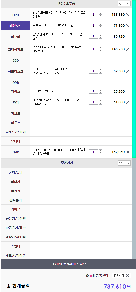Remove the SuperFlower power supply item
Image resolution: width=136 pixels, height=292 pixels.
point(128,102)
